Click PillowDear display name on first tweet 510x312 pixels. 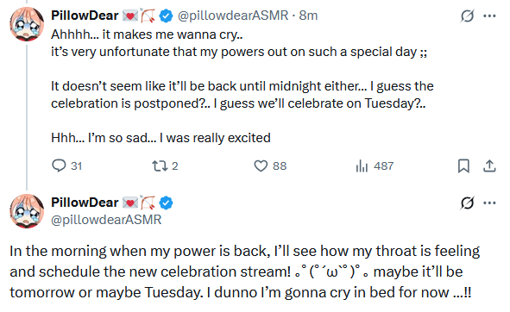coord(85,16)
